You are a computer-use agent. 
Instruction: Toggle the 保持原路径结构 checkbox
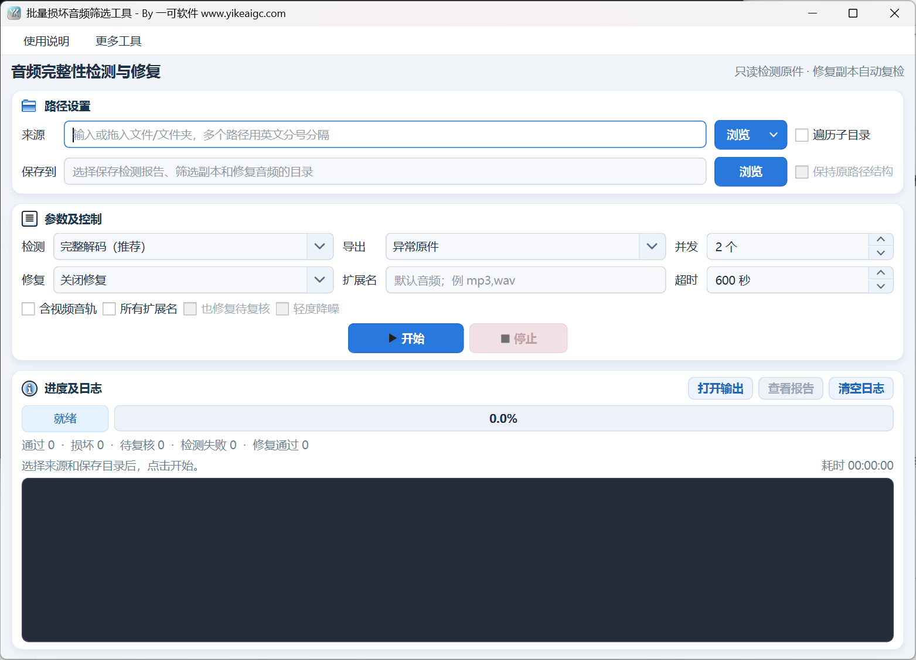pos(802,172)
